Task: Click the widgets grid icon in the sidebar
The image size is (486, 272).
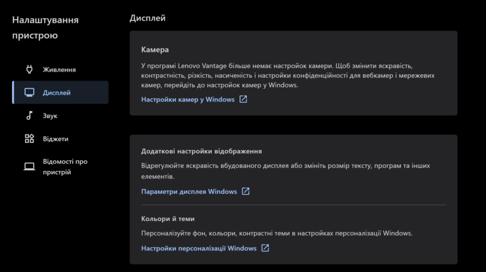Action: coord(30,138)
